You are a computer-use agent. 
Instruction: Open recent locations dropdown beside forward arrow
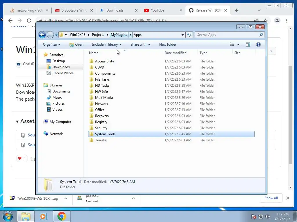56,35
